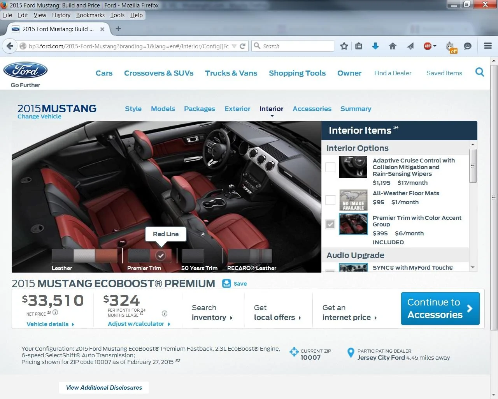This screenshot has height=399, width=498.
Task: Click the Participating Dealer map pin icon
Action: 351,353
